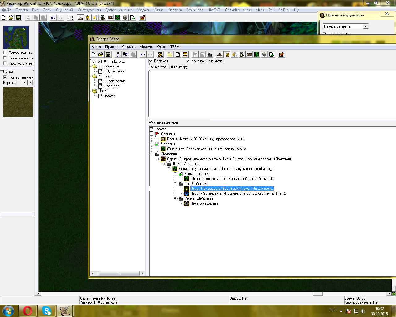The height and width of the screenshot is (317, 396).
Task: Select the Hodorishe trigger
Action: click(x=112, y=86)
